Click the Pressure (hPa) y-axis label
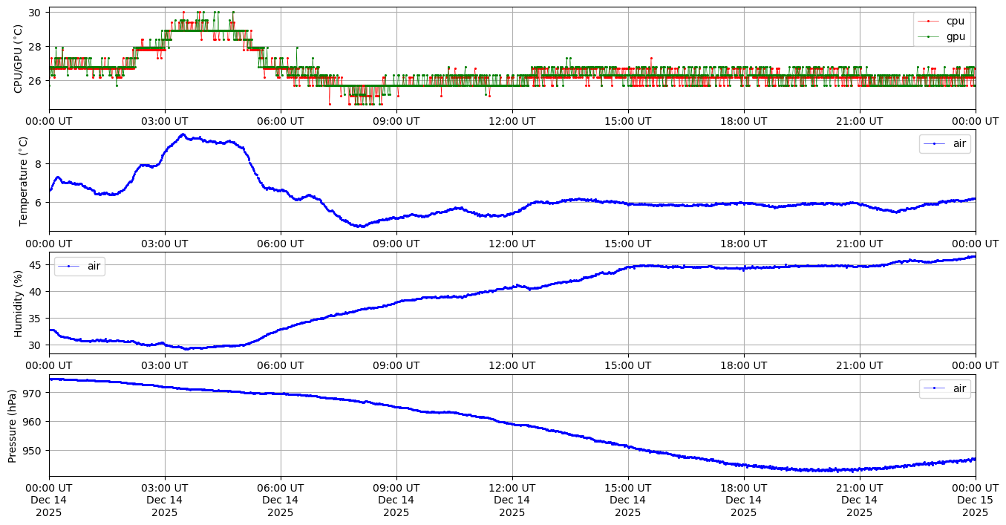This screenshot has width=1006, height=525. click(x=13, y=425)
